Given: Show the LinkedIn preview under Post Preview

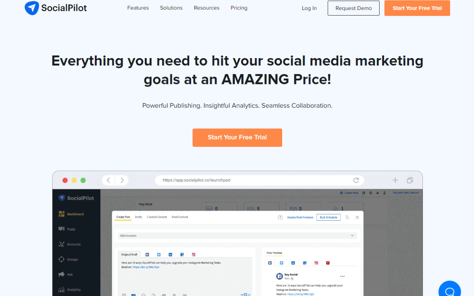Looking at the screenshot, I should click(x=293, y=263).
